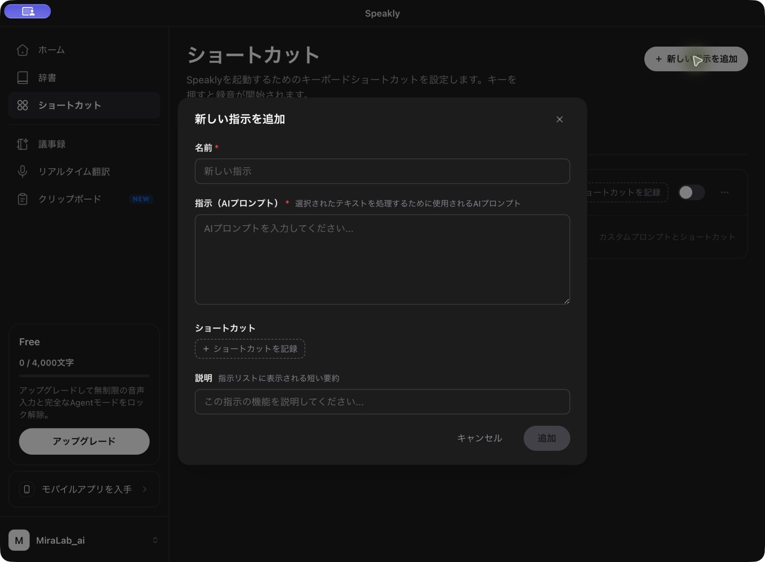
Task: Open the モバイルアプリを入手 chevron
Action: coord(145,489)
